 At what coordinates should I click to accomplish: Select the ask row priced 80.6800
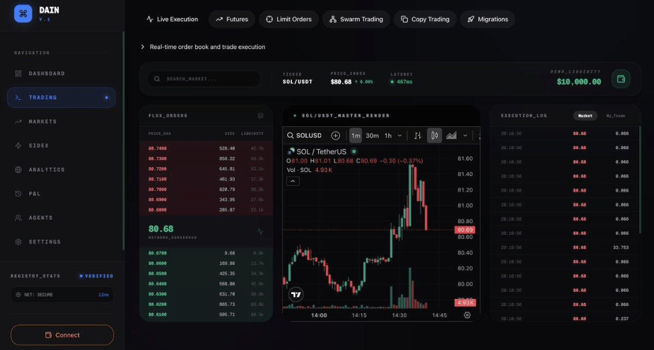206,210
